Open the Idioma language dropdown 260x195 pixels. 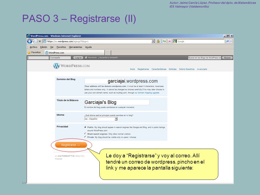tap(101, 119)
